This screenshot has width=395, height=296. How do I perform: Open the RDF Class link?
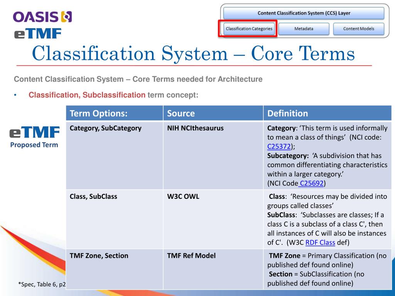tap(320, 242)
